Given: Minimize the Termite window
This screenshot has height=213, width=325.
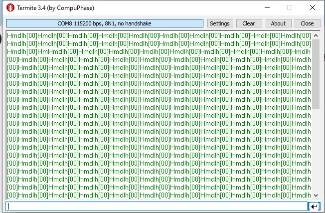Looking at the screenshot, I should coord(267,8).
